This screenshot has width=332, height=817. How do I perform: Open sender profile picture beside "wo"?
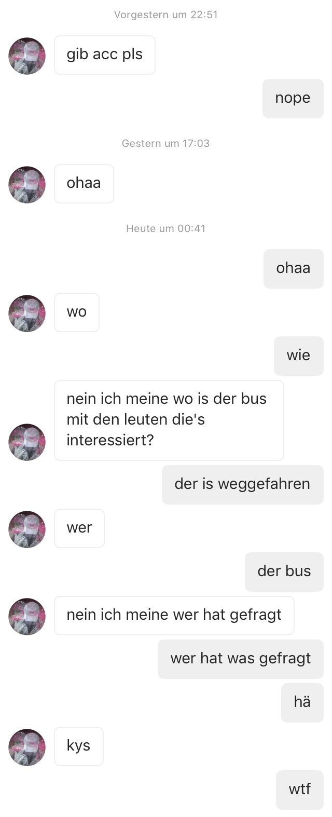pyautogui.click(x=27, y=314)
